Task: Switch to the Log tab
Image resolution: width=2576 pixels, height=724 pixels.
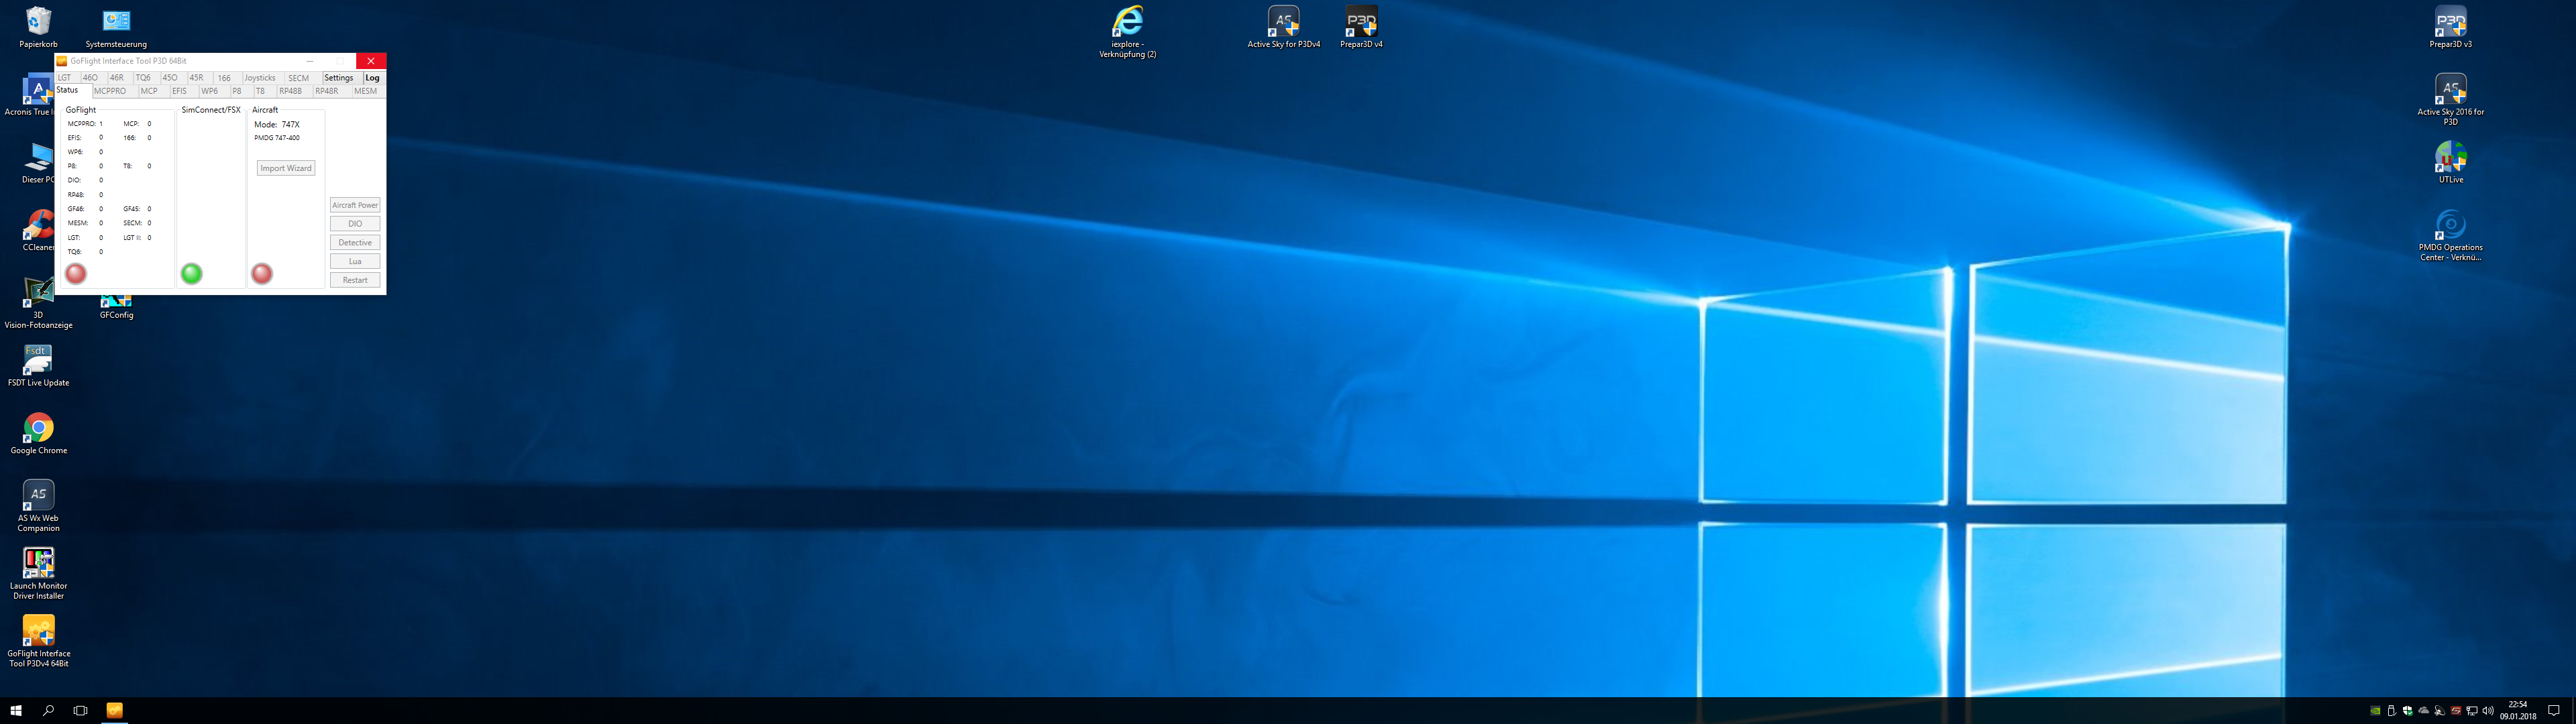Action: [x=372, y=78]
